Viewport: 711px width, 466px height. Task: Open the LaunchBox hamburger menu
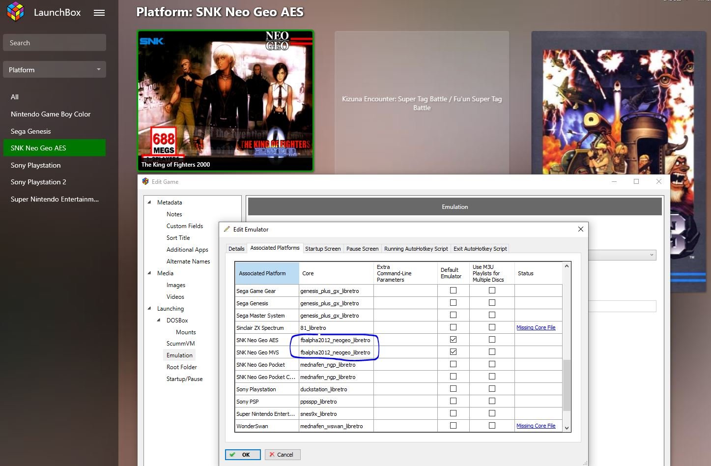point(99,13)
